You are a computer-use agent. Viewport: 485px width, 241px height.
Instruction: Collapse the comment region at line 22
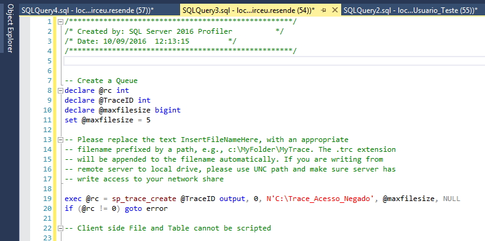[x=60, y=228]
